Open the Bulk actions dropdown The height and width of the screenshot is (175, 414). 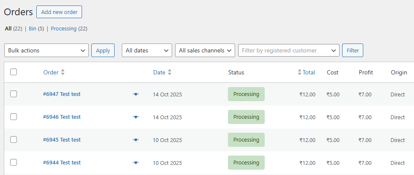click(x=47, y=50)
